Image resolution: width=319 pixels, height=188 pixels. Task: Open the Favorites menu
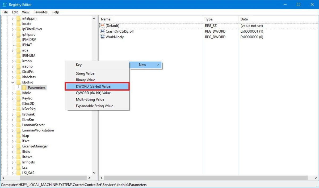click(40, 12)
